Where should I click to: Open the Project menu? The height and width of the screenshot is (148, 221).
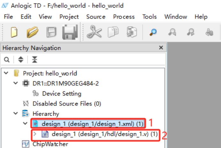pyautogui.click(x=69, y=17)
